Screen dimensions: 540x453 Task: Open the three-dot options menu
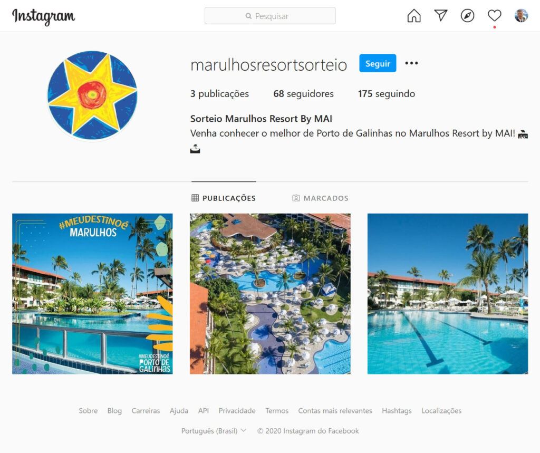tap(411, 63)
